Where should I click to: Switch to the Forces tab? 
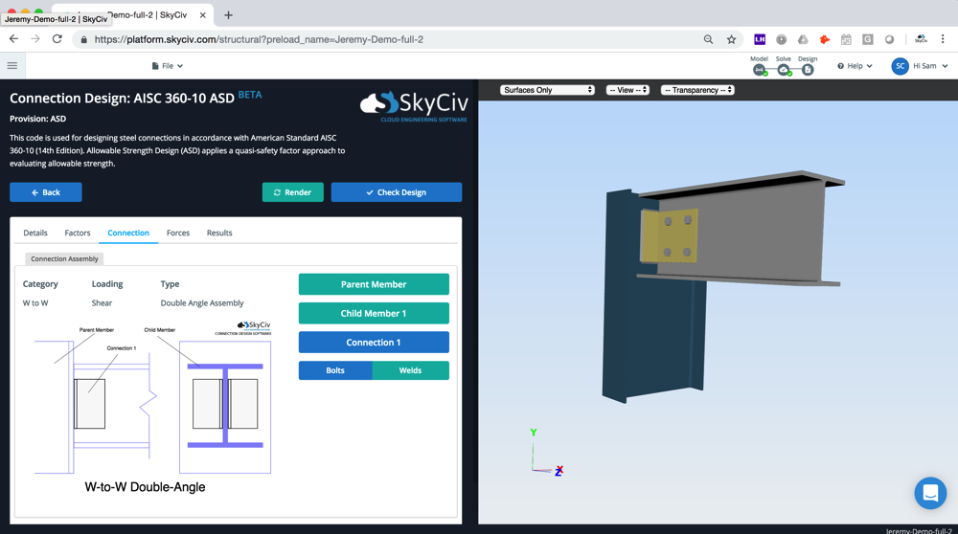coord(178,233)
